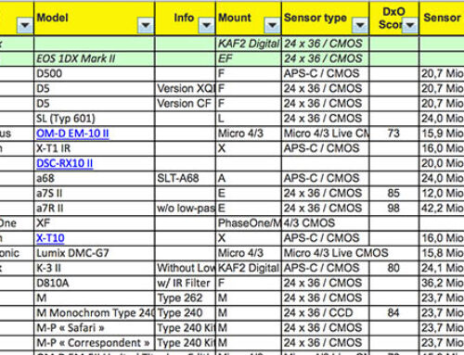The image size is (464, 355).
Task: Select the DxO score cell showing 98
Action: tap(394, 208)
